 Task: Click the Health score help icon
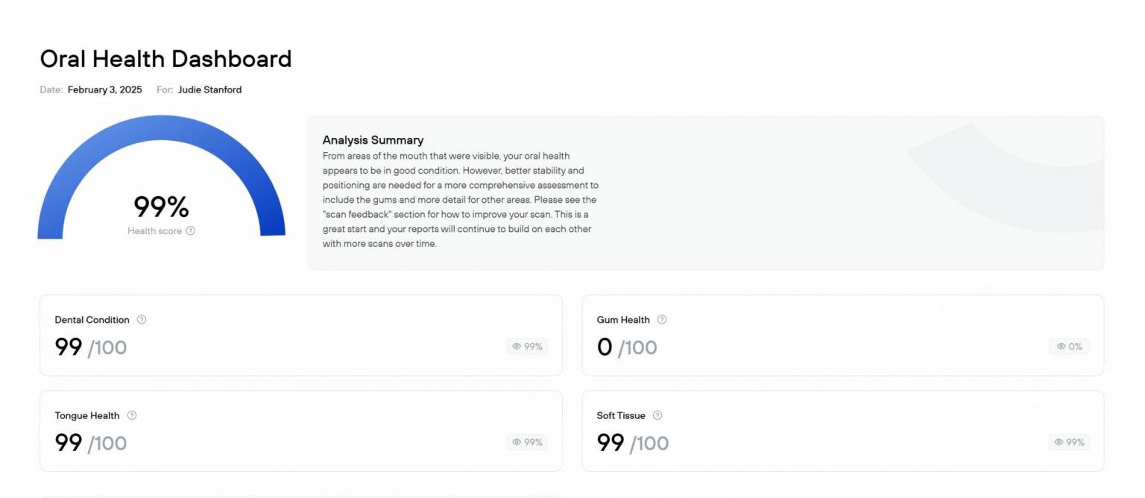(x=191, y=231)
